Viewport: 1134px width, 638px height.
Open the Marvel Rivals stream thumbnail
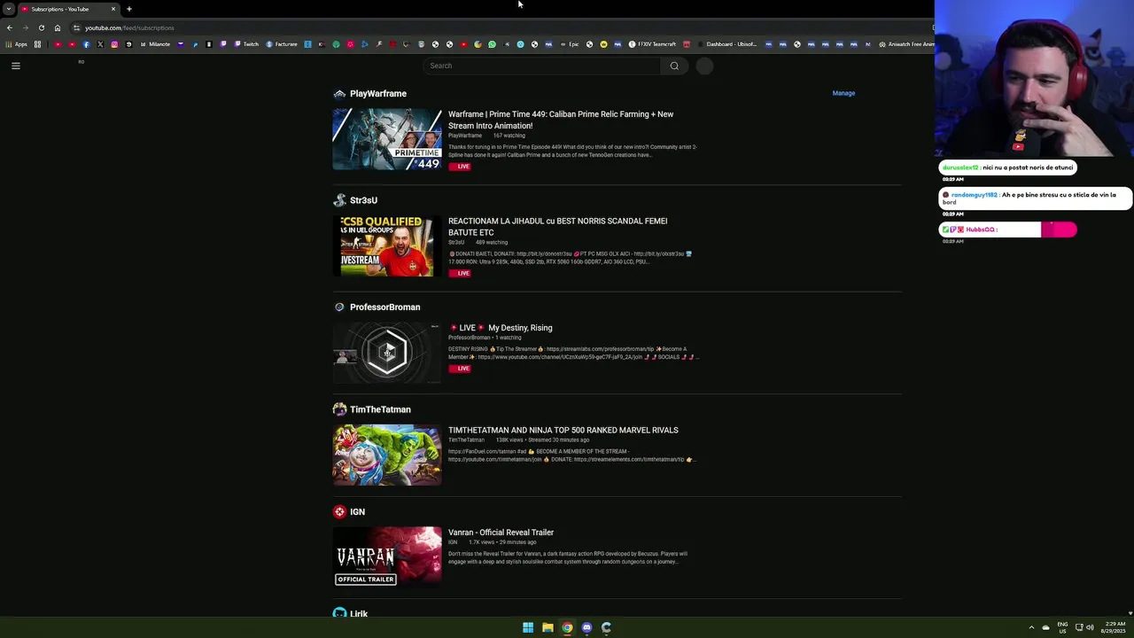(x=387, y=455)
